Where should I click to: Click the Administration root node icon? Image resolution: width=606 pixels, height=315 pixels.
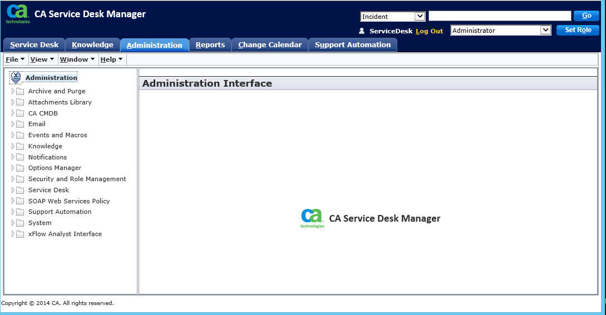tap(16, 78)
